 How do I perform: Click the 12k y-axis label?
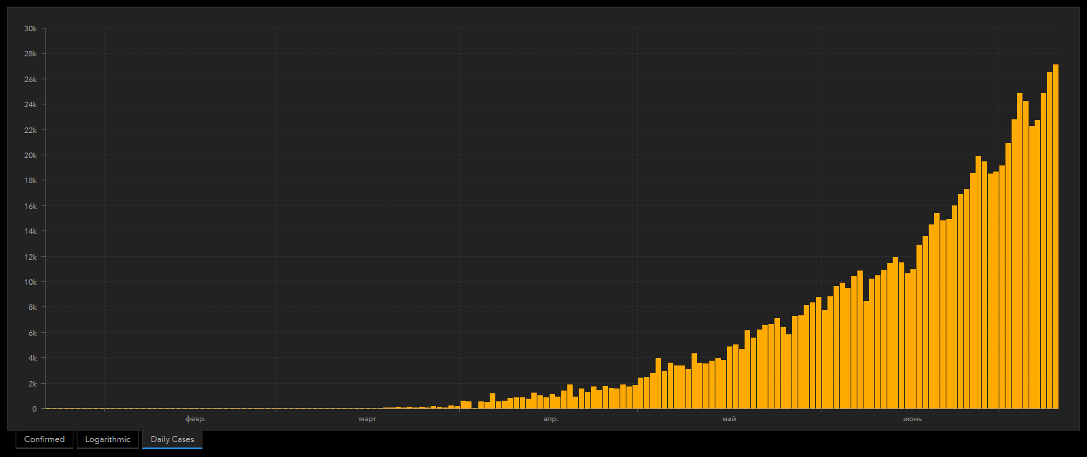click(x=31, y=257)
